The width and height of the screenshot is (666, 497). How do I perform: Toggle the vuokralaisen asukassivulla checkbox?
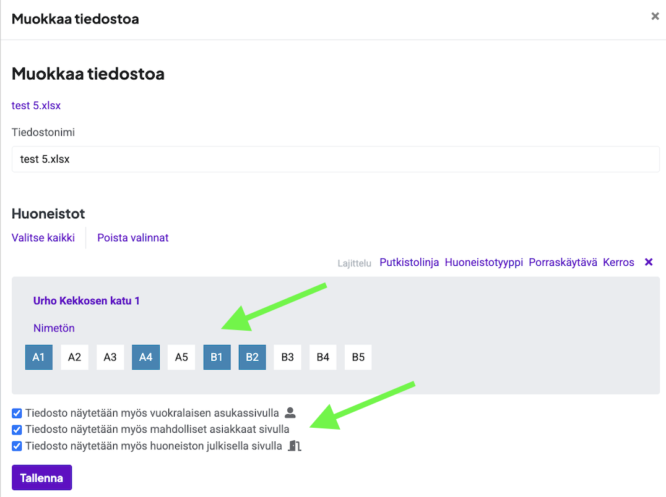pos(17,413)
